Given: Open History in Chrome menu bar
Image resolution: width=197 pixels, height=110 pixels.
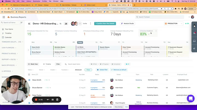Looking at the screenshot, I should pos(29,1).
